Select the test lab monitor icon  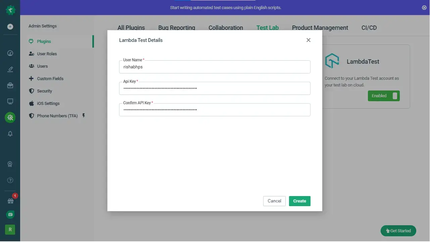click(10, 101)
